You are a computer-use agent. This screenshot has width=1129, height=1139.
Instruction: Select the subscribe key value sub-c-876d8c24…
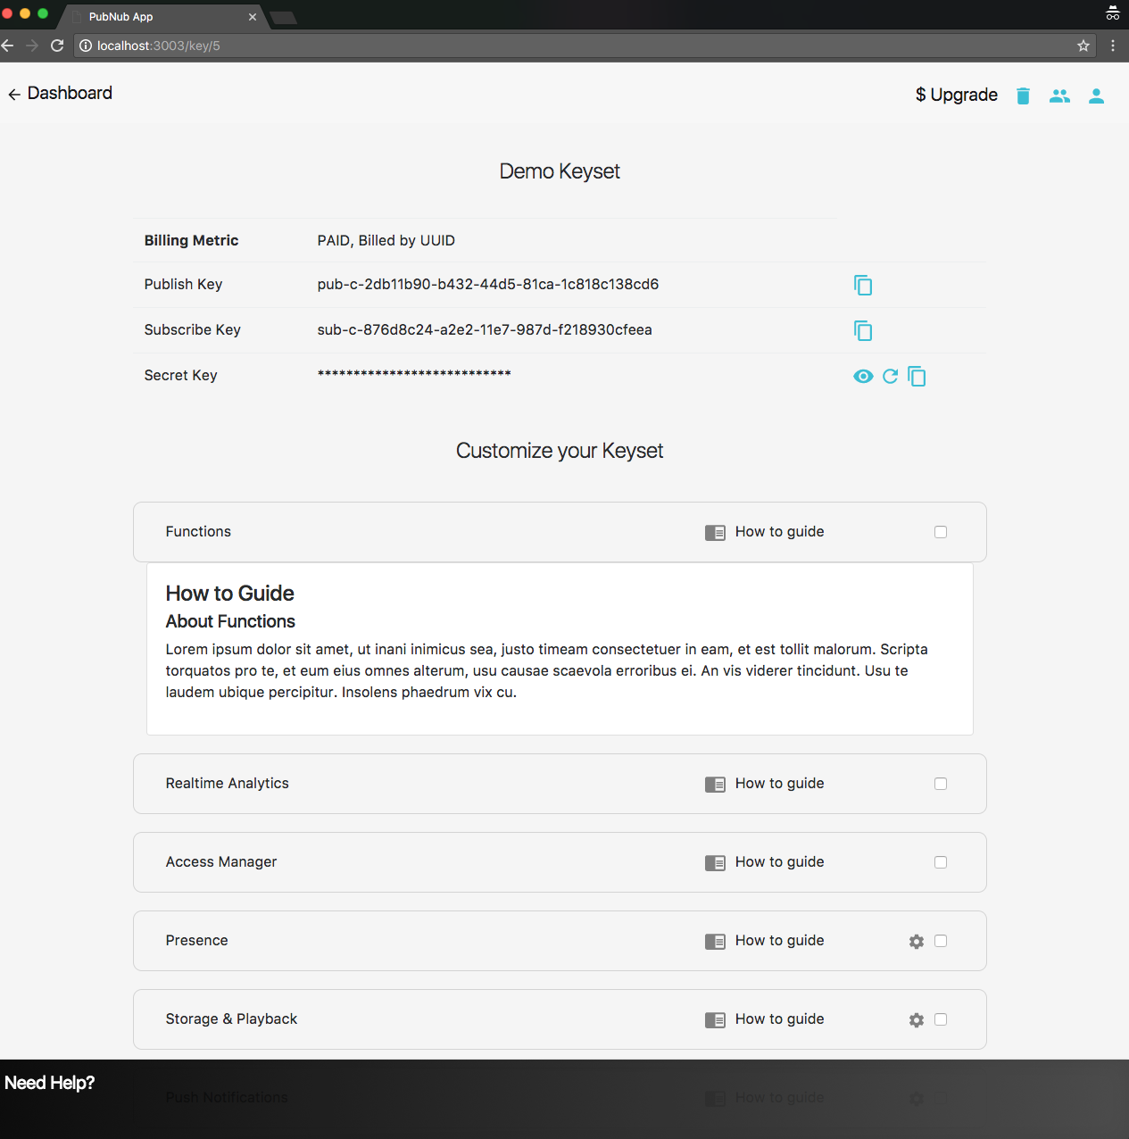point(485,330)
